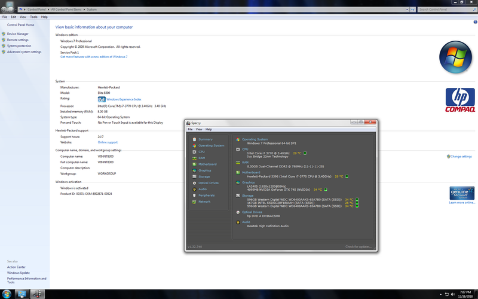Click the Speccy taskbar button
Viewport: 478px width, 299px height.
tap(38, 294)
